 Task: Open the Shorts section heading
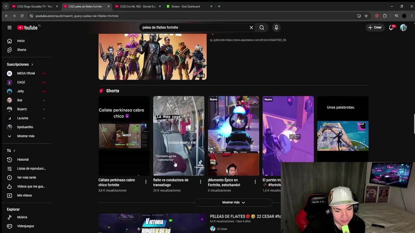pos(113,91)
